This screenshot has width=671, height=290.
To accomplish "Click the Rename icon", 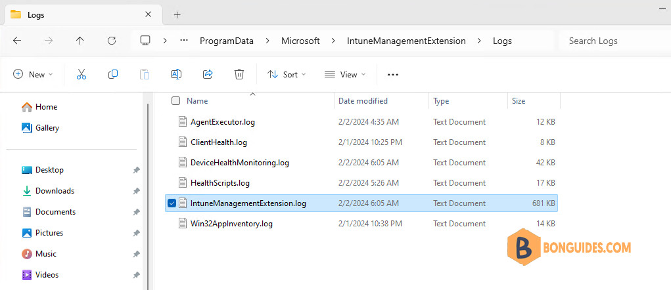I will (x=176, y=74).
